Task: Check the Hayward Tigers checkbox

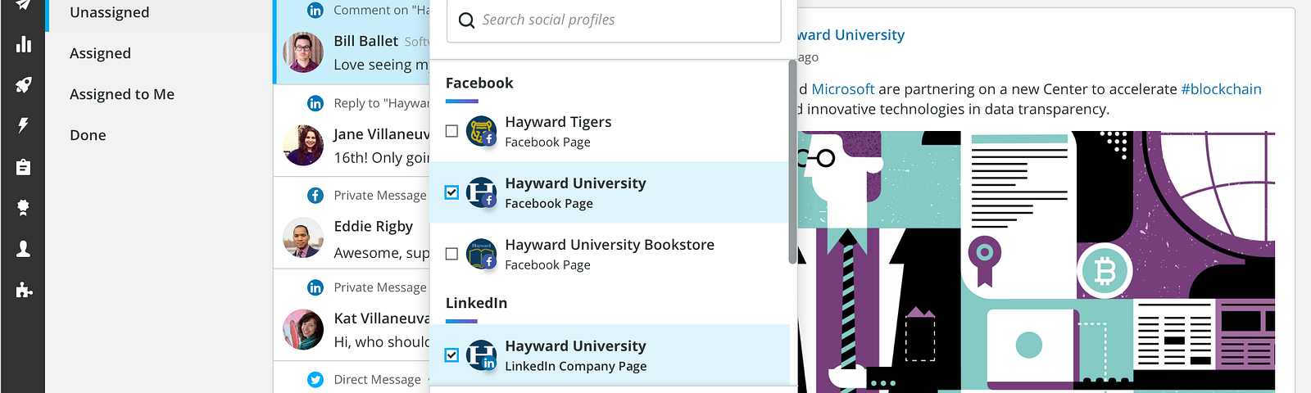Action: [x=451, y=131]
